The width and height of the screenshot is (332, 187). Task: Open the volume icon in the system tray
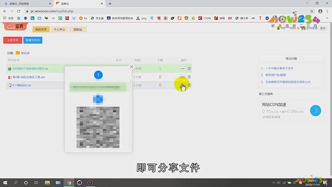pos(278,183)
